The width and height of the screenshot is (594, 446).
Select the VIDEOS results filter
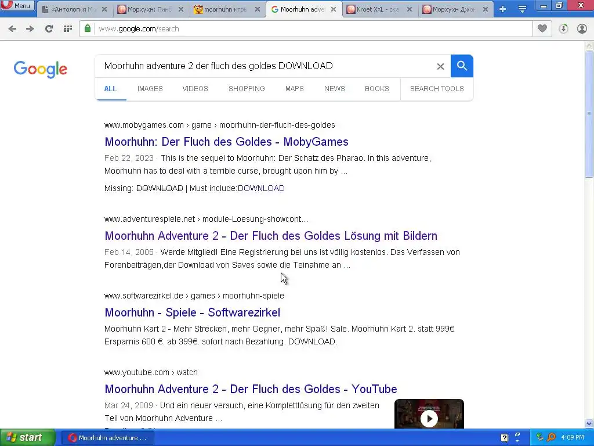(x=195, y=89)
